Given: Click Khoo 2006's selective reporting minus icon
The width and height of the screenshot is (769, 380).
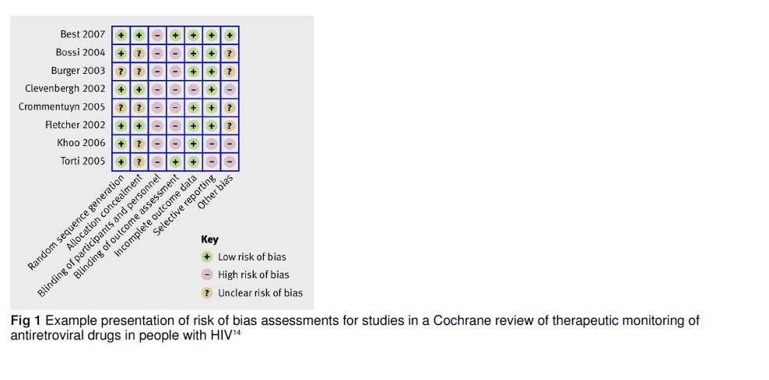Looking at the screenshot, I should point(212,144).
